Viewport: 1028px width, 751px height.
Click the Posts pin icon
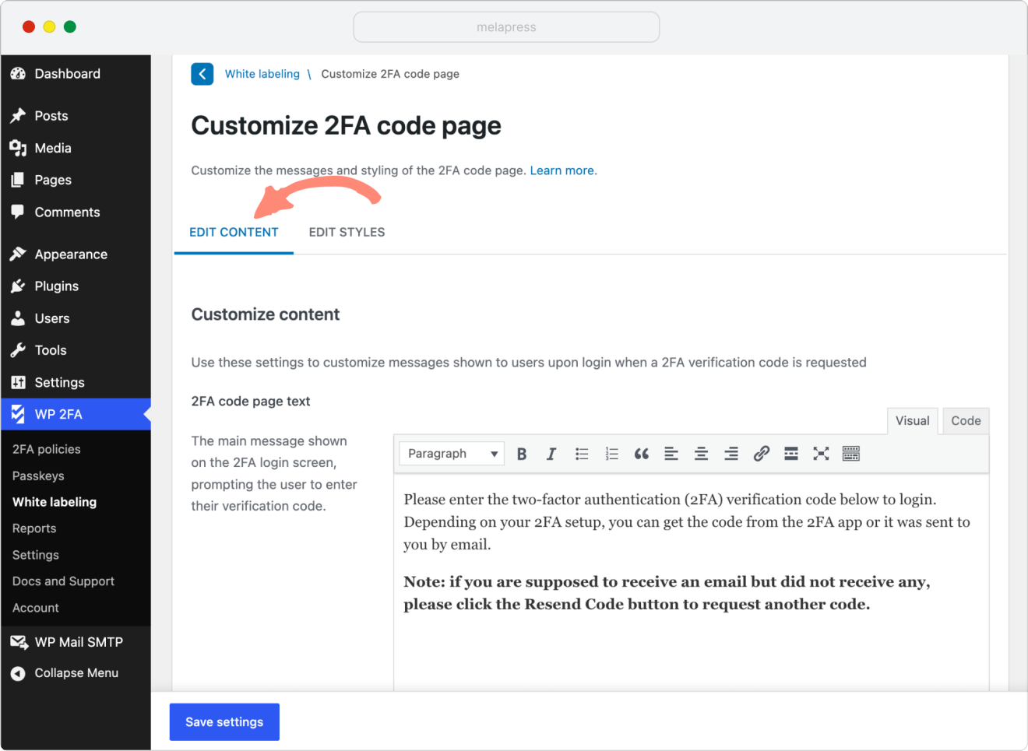click(x=18, y=116)
